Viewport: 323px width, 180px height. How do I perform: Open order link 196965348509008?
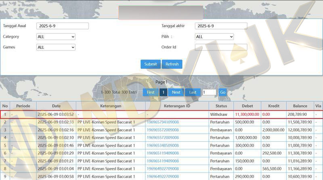pyautogui.click(x=163, y=145)
